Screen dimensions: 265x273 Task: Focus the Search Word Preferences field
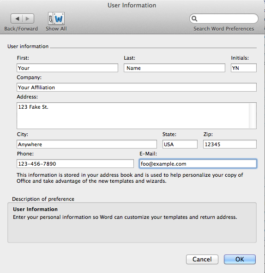point(224,19)
